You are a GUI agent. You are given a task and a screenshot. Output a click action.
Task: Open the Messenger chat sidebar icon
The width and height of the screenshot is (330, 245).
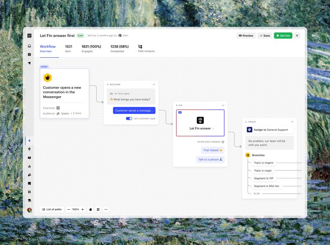pos(29,183)
